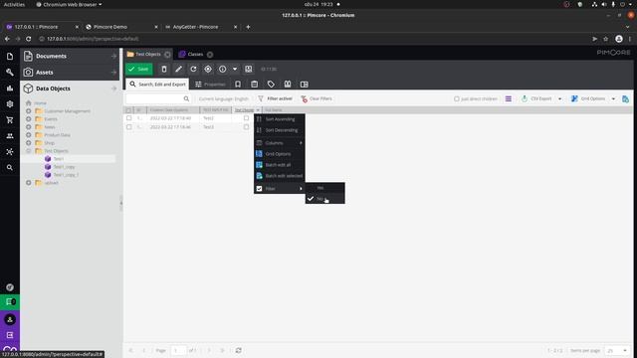Open the dropdown arrow next to the info icon

coord(235,69)
